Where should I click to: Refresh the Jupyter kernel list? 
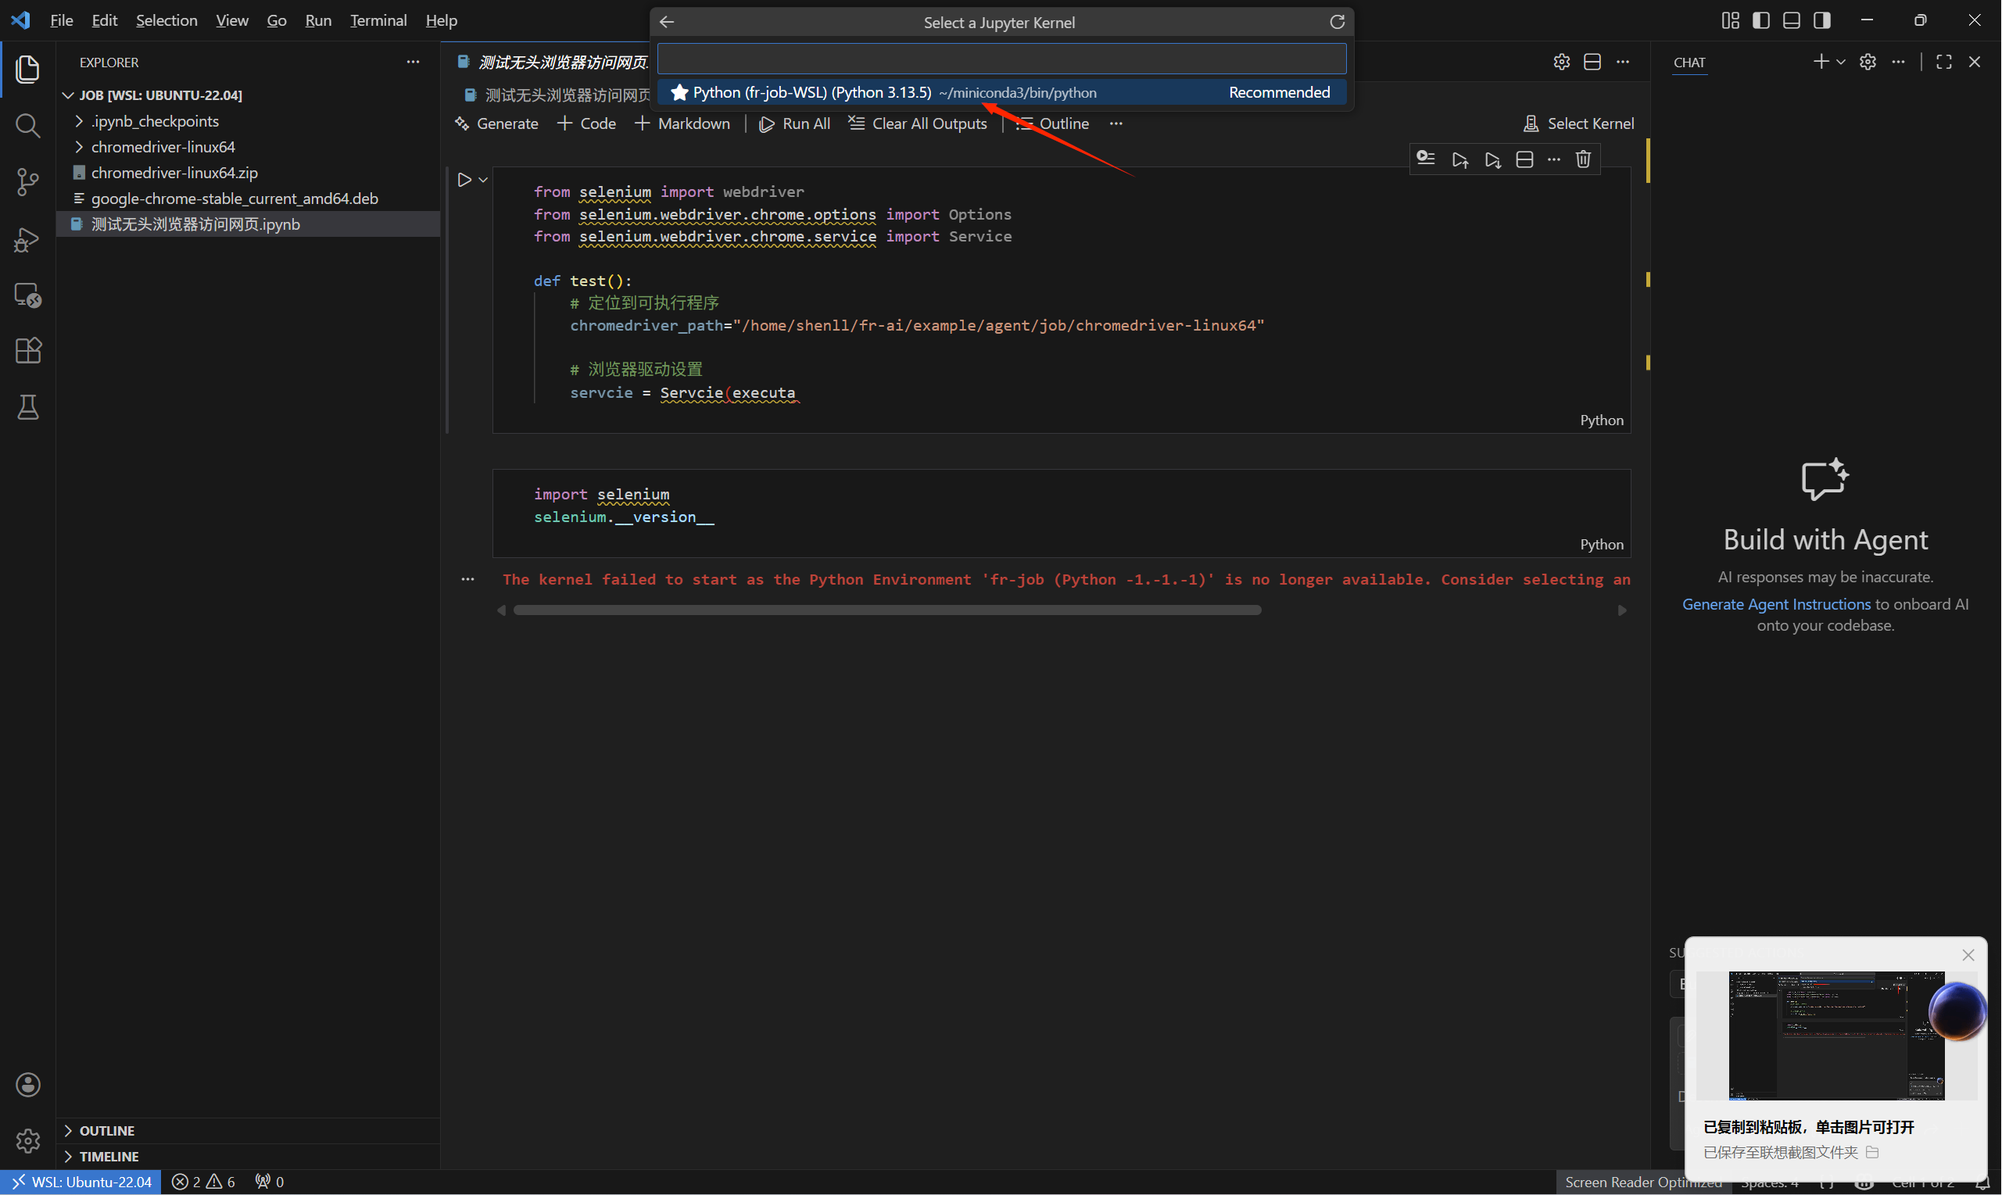tap(1337, 22)
